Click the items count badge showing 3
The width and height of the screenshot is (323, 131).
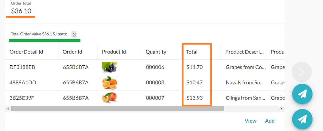point(74,34)
